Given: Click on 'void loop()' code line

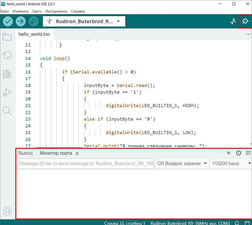Looking at the screenshot, I should click(x=55, y=58).
